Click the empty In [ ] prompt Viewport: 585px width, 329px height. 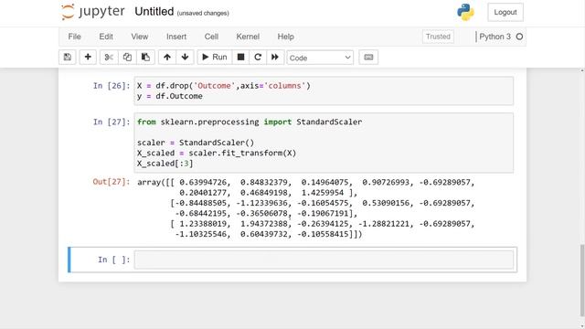click(113, 260)
